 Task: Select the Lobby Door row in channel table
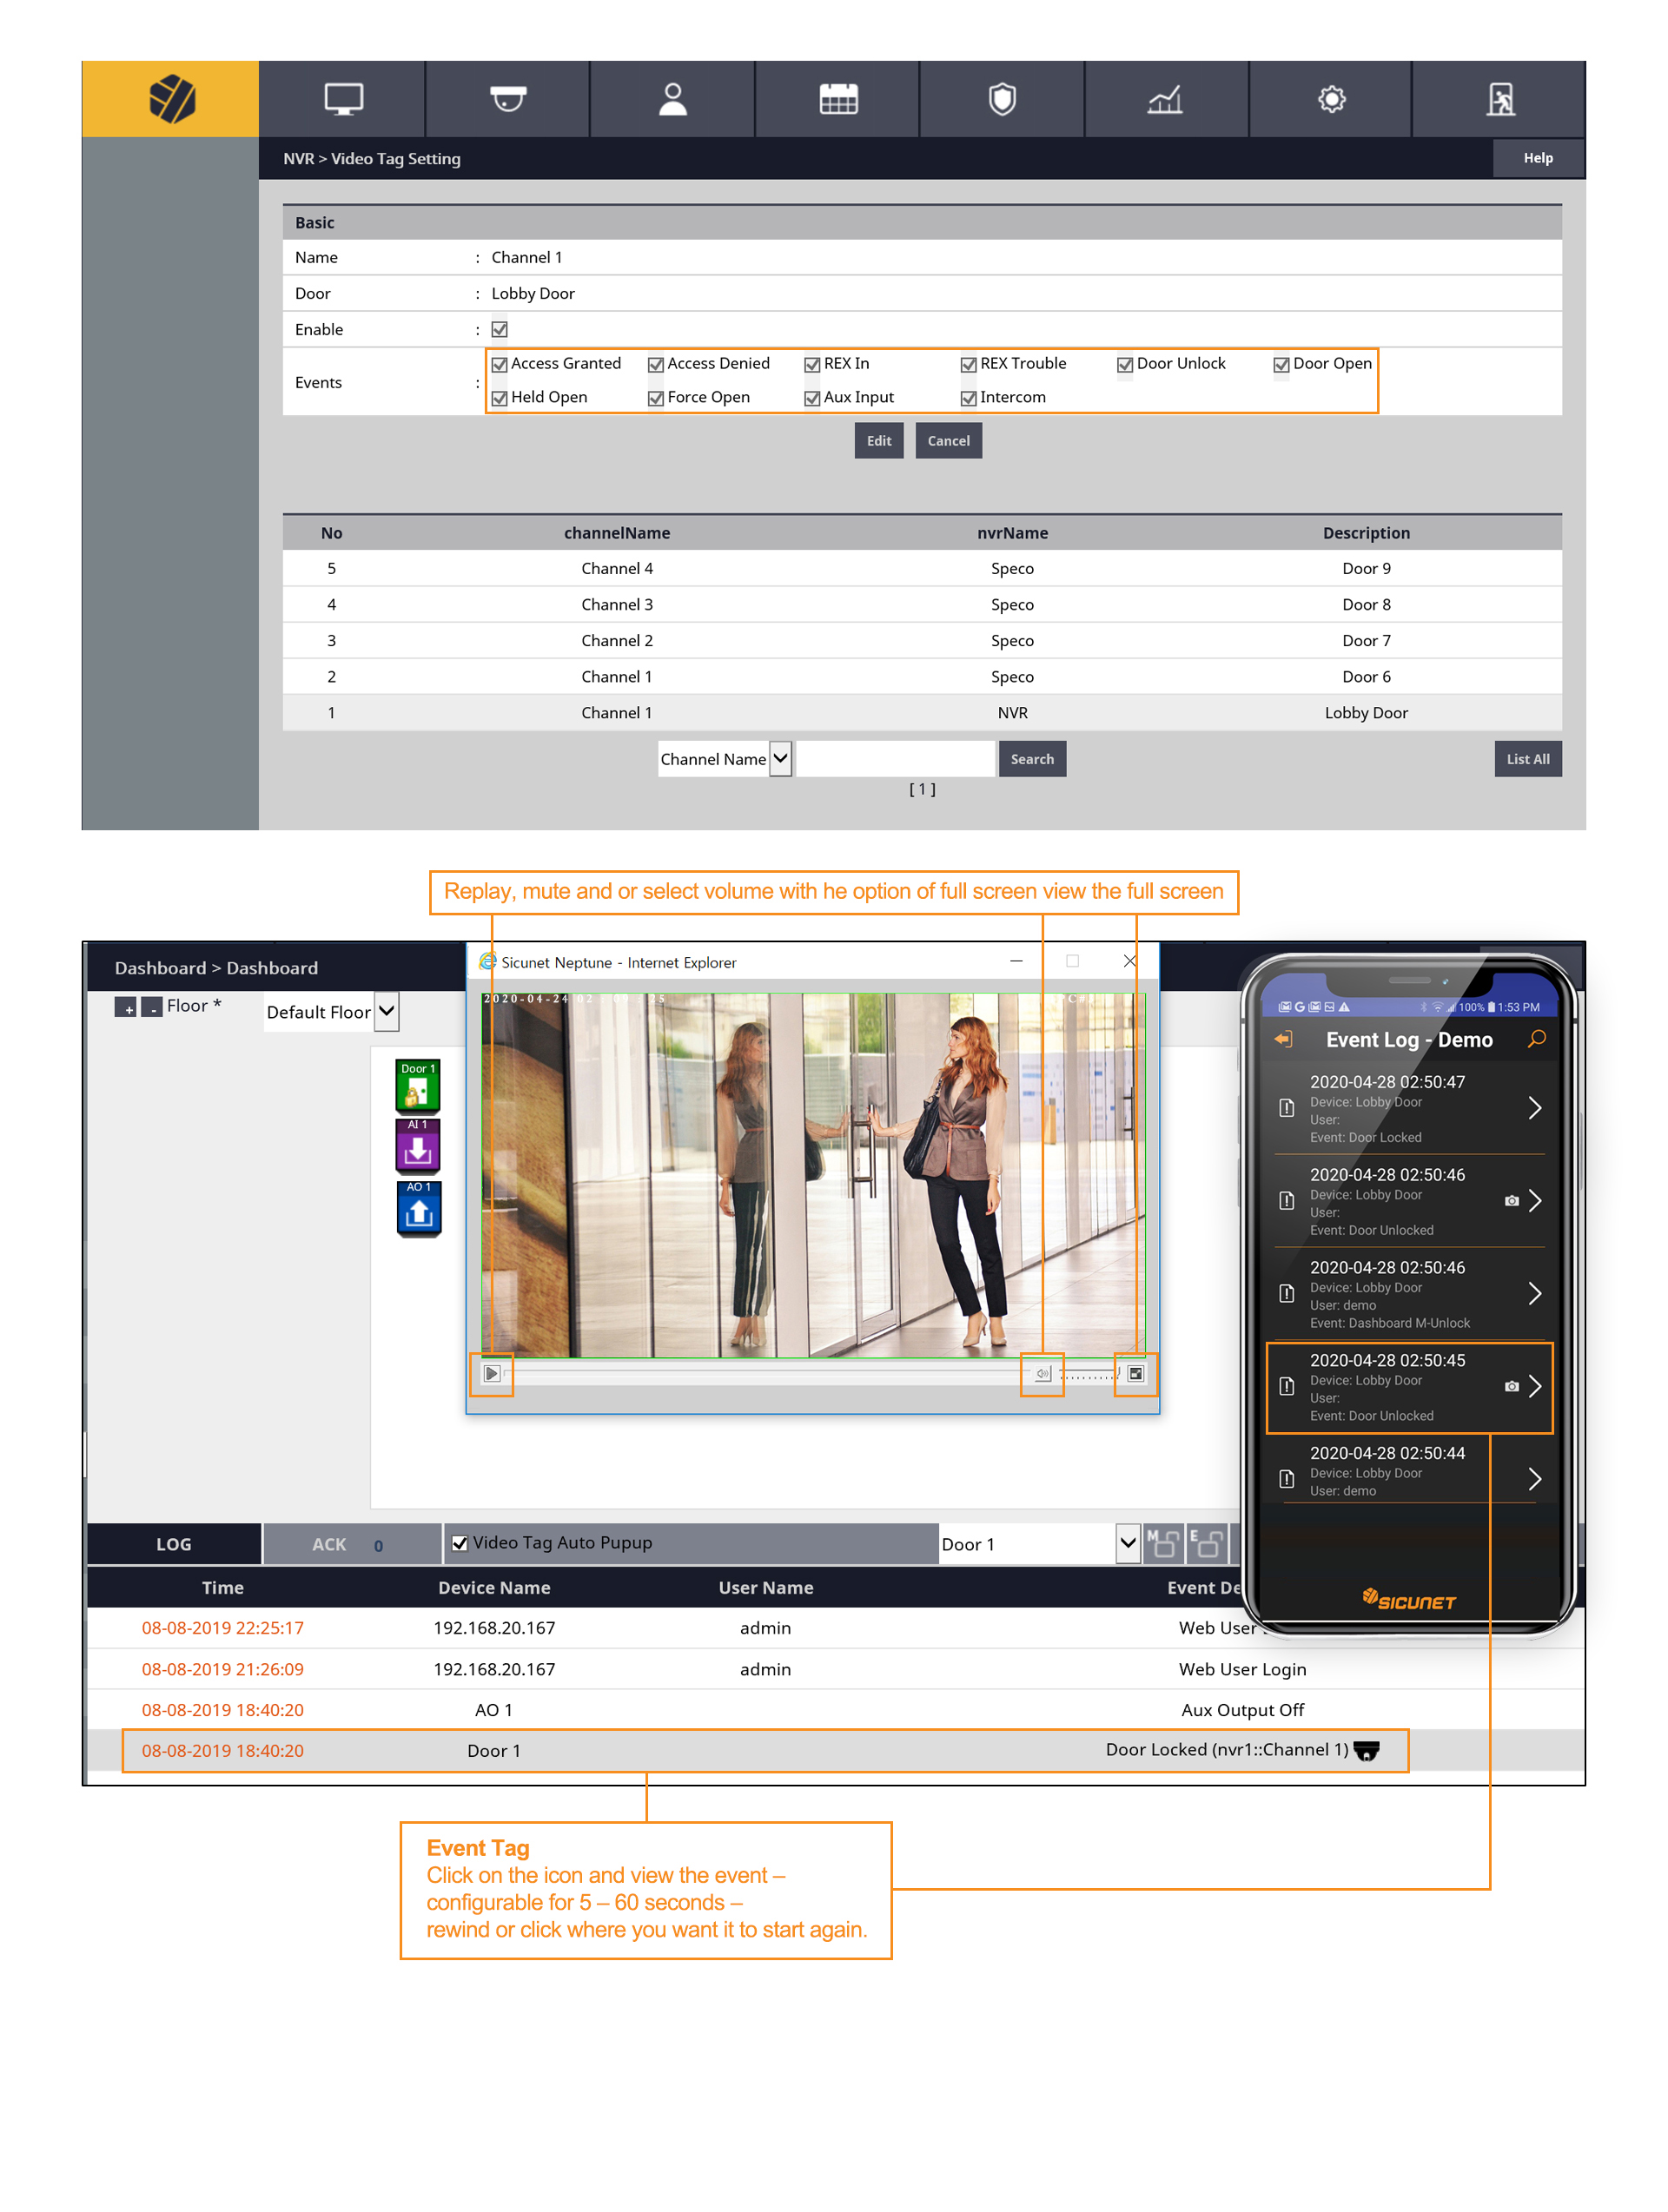click(922, 713)
